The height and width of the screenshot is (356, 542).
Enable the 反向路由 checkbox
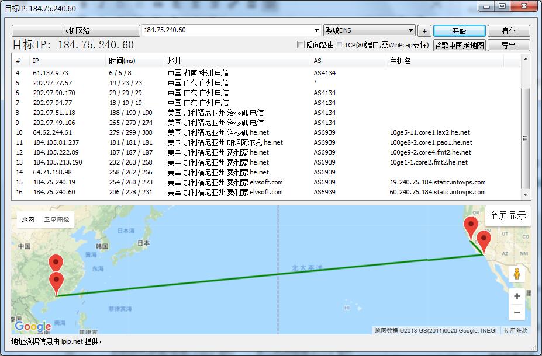[x=301, y=45]
